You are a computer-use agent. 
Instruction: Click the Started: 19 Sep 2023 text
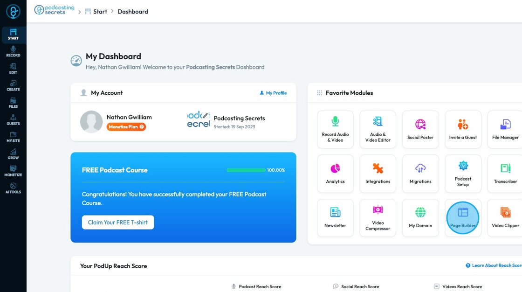tap(234, 127)
